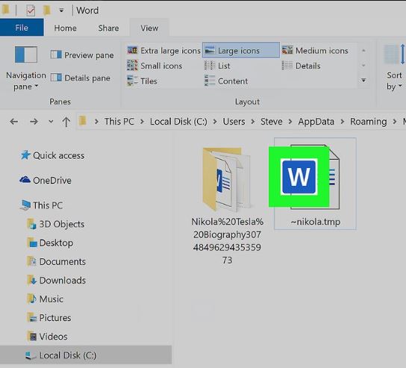Choose Medium icons layout
The height and width of the screenshot is (368, 406).
point(315,51)
